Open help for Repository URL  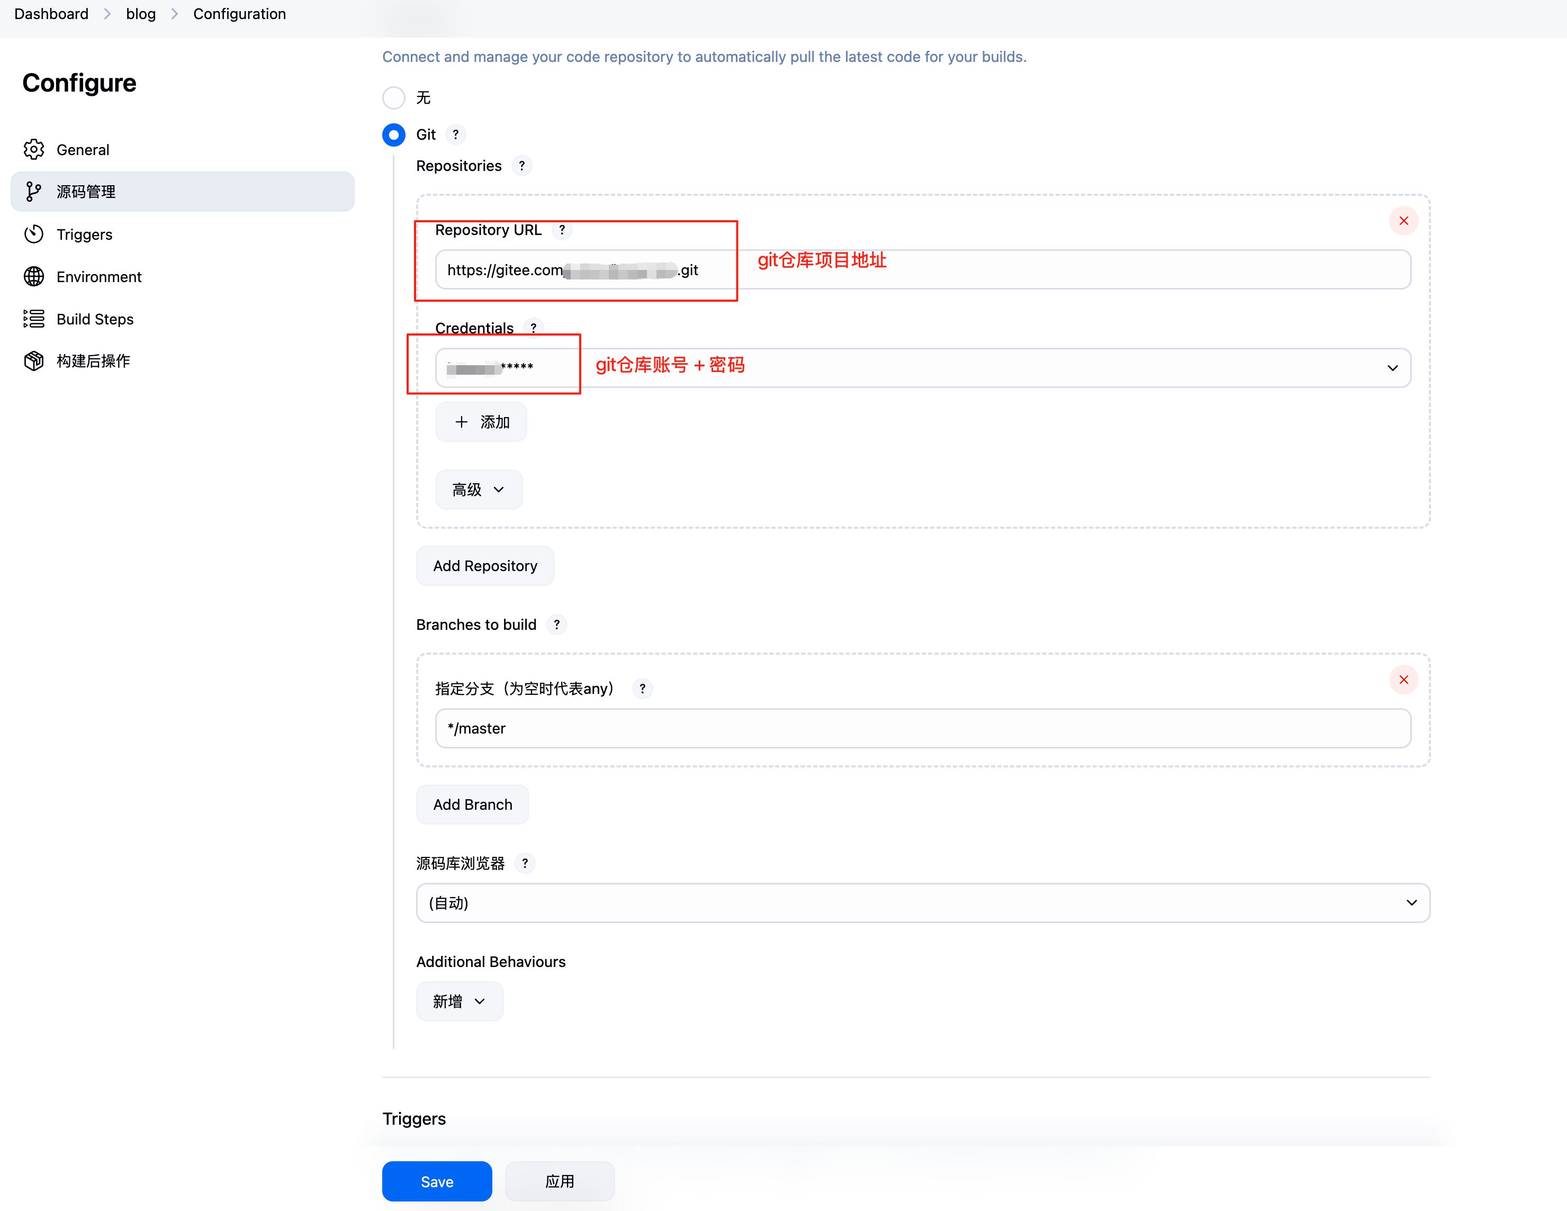(x=562, y=230)
